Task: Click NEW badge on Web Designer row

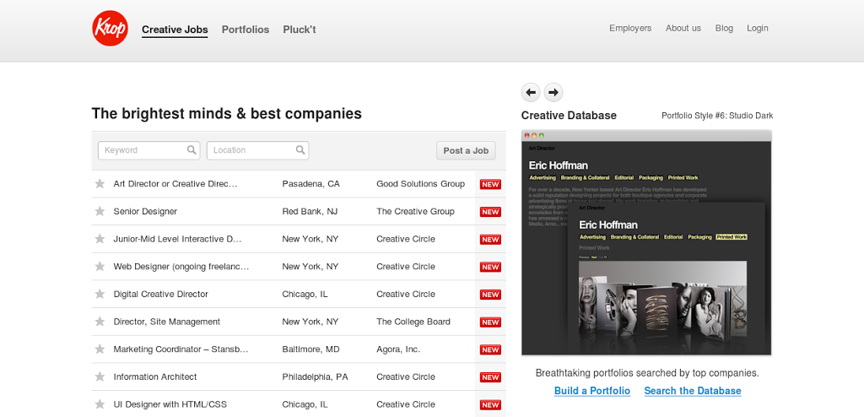Action: click(490, 267)
